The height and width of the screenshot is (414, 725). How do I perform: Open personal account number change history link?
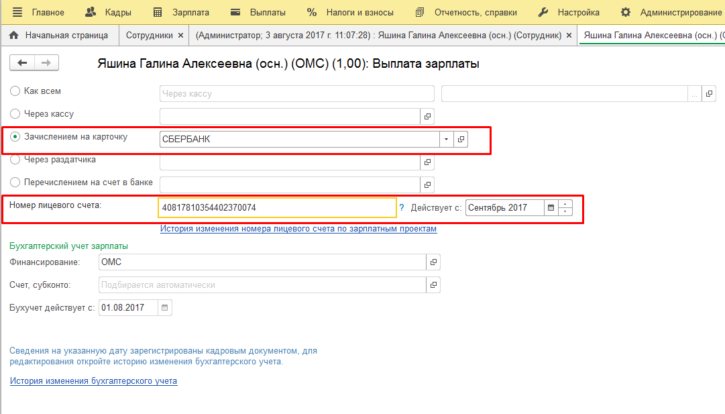298,229
